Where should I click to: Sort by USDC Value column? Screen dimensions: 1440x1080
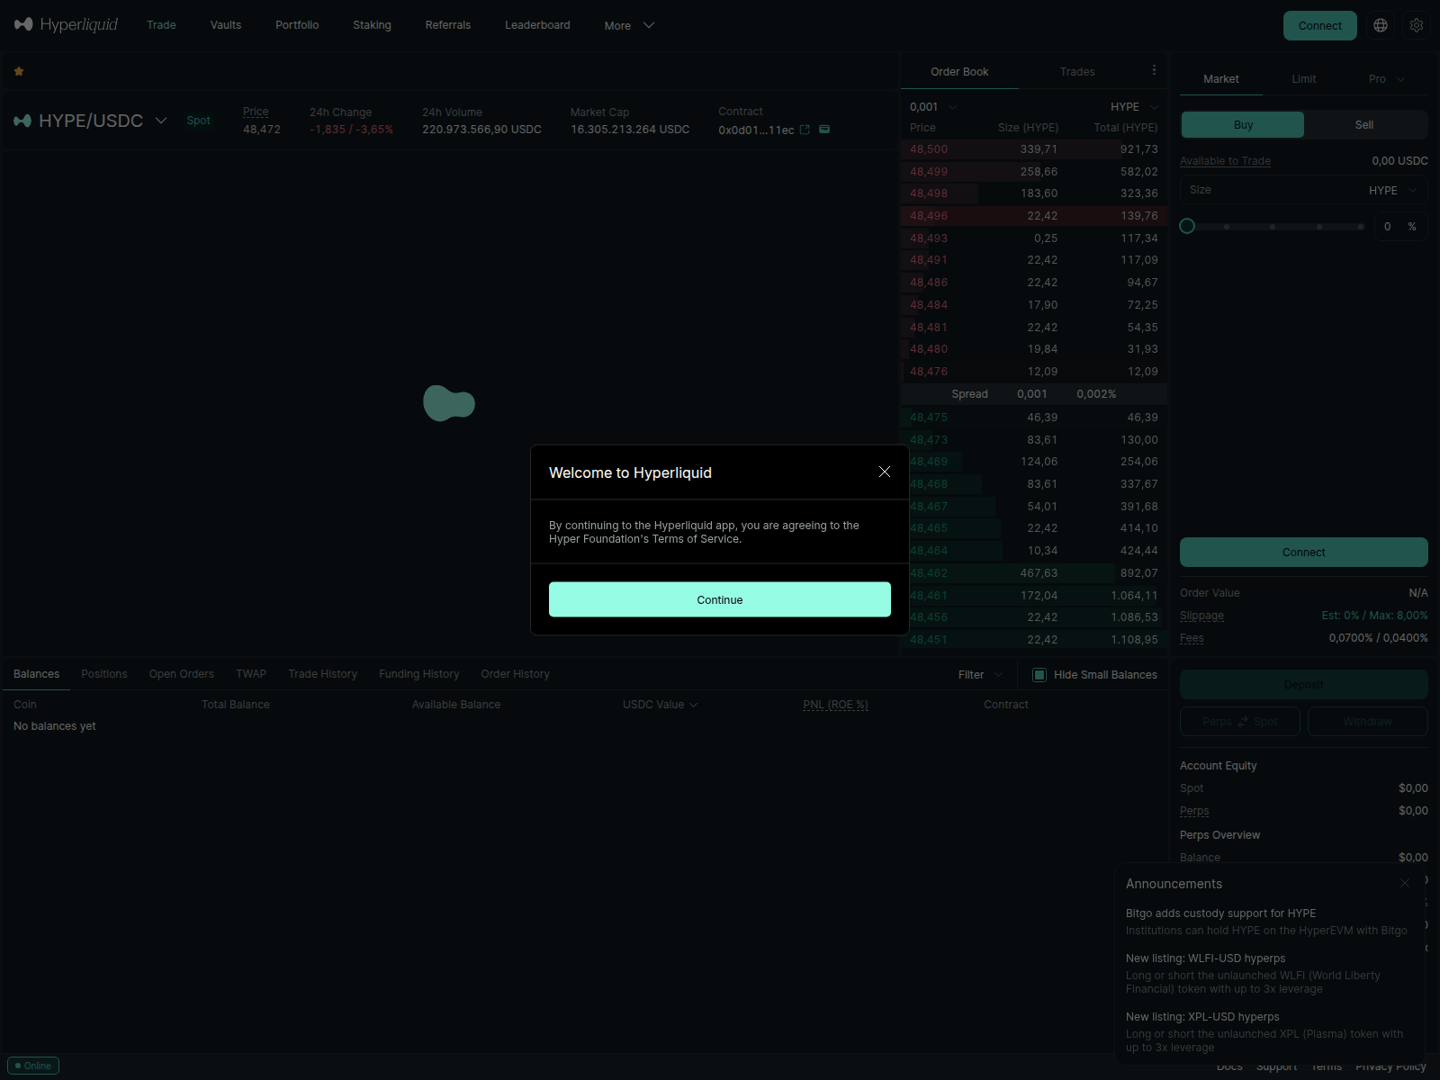click(660, 705)
